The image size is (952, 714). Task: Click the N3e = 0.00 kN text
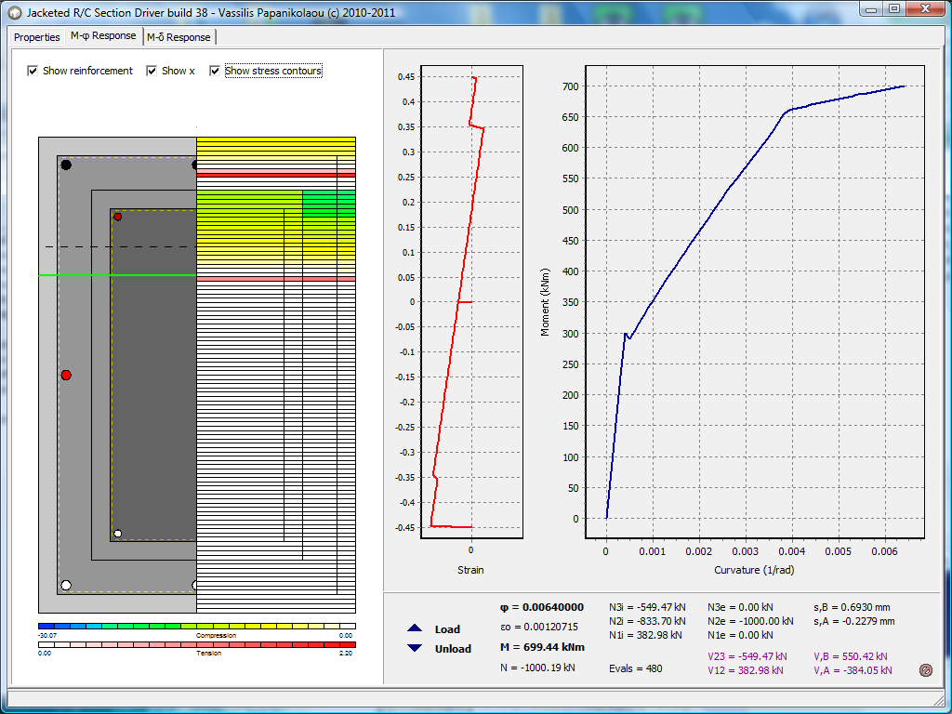(x=741, y=607)
